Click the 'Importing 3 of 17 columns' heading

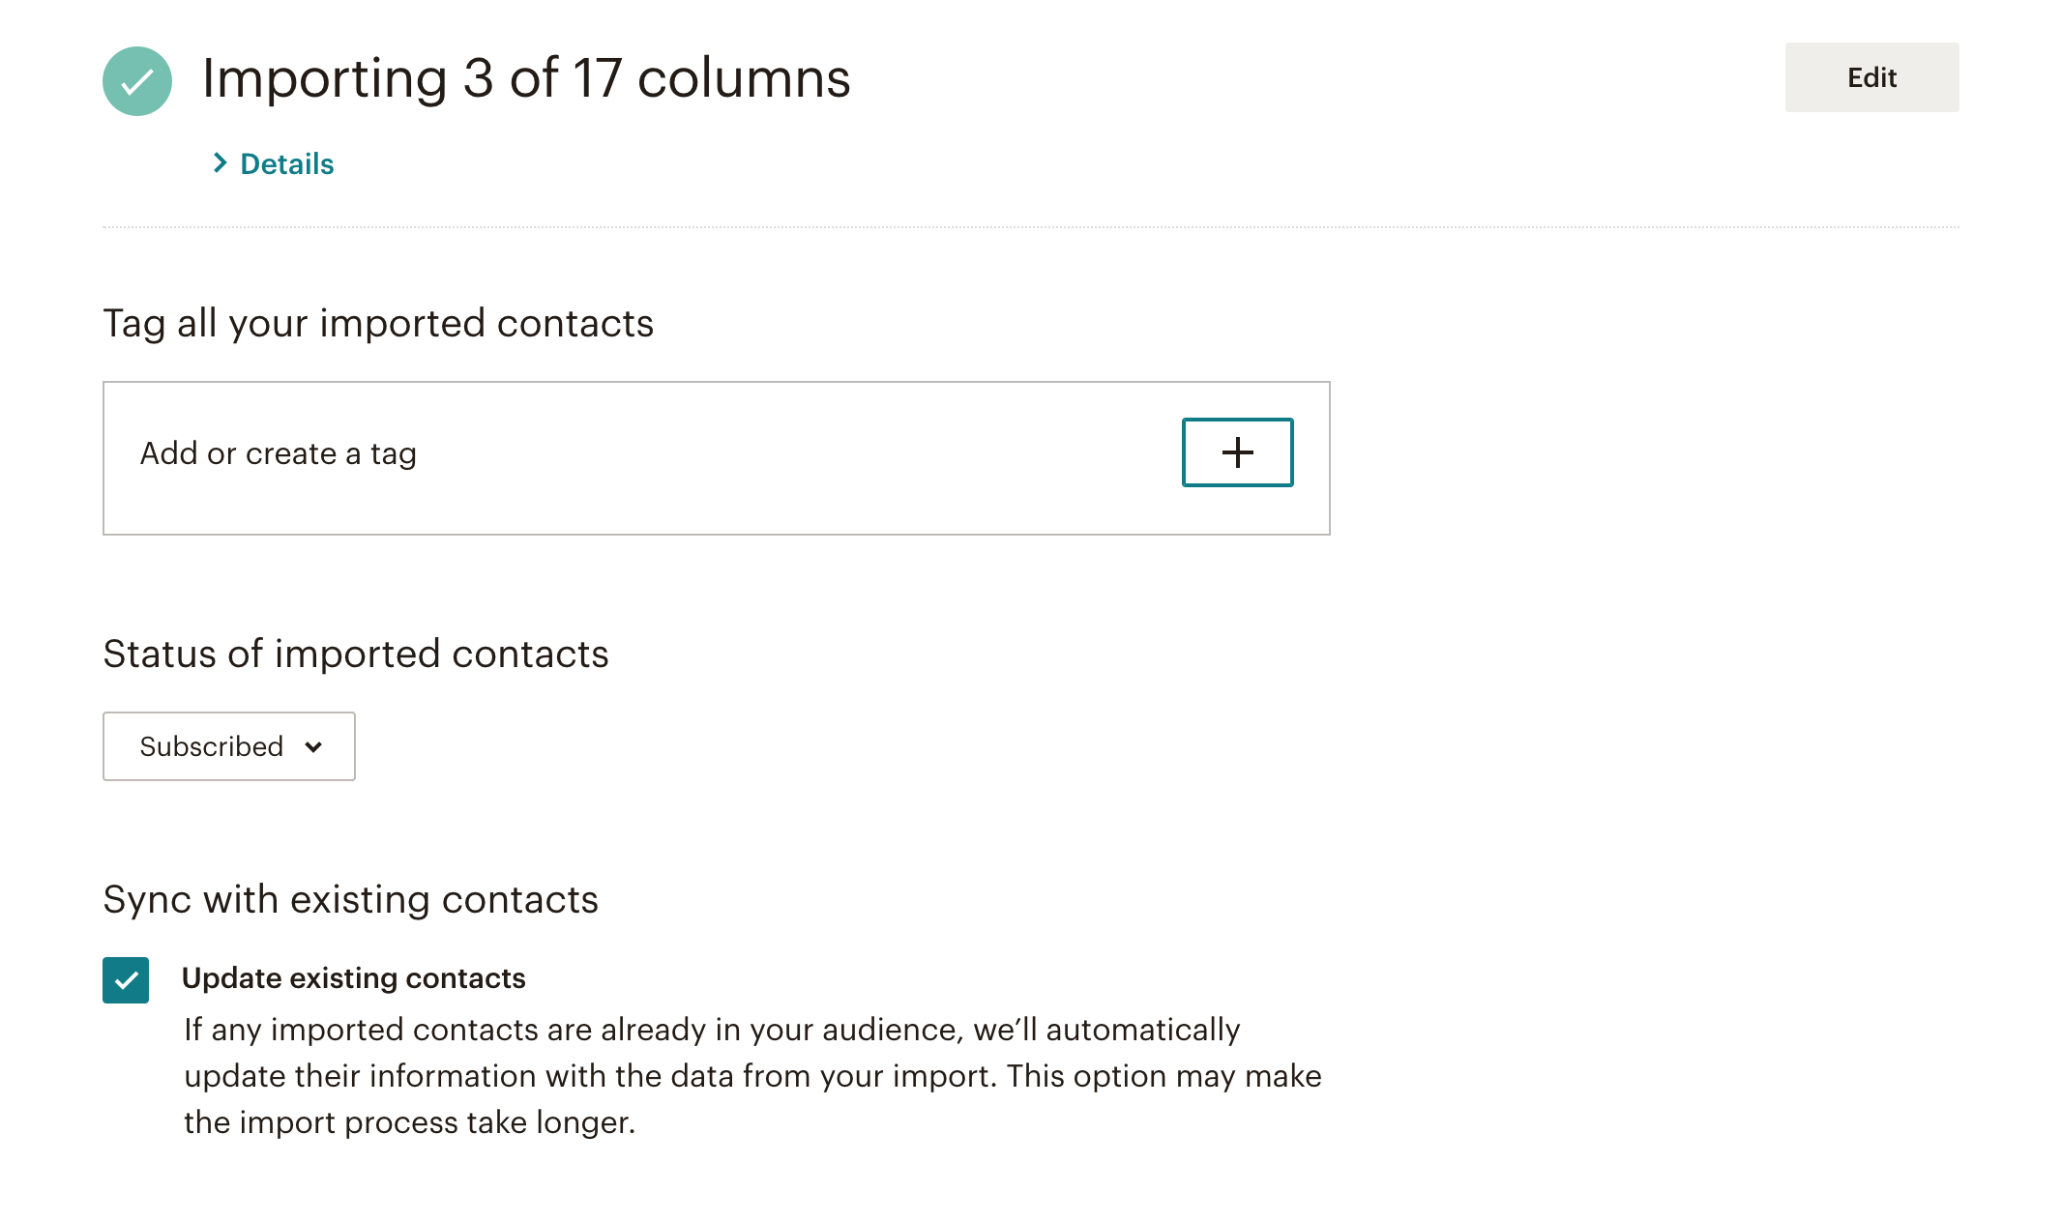tap(526, 78)
